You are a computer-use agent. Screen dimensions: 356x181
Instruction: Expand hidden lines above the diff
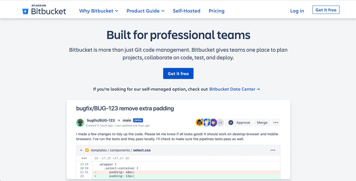84,158
